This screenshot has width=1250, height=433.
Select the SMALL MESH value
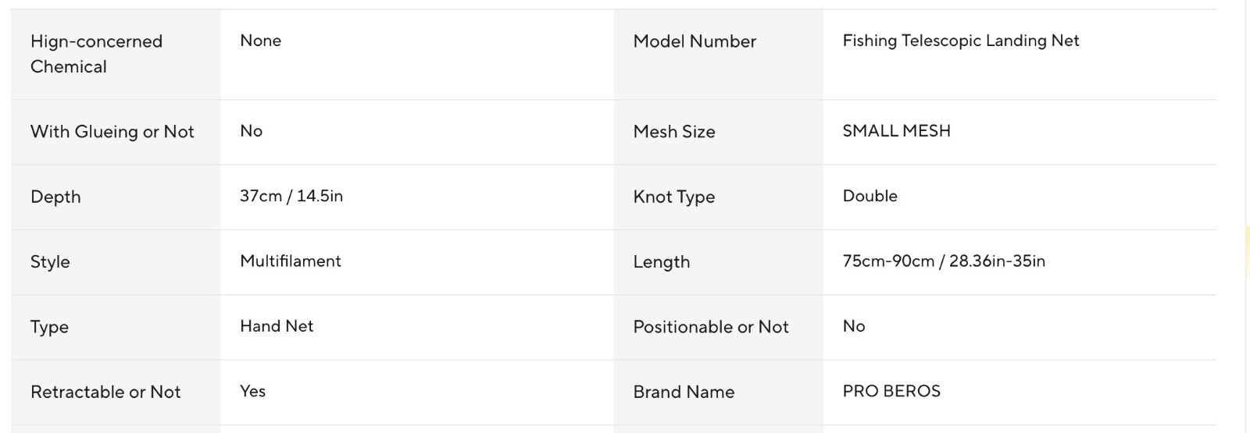tap(896, 131)
